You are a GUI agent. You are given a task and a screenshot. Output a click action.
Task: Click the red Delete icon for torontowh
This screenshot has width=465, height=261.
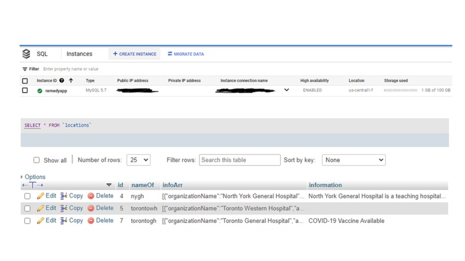point(91,209)
